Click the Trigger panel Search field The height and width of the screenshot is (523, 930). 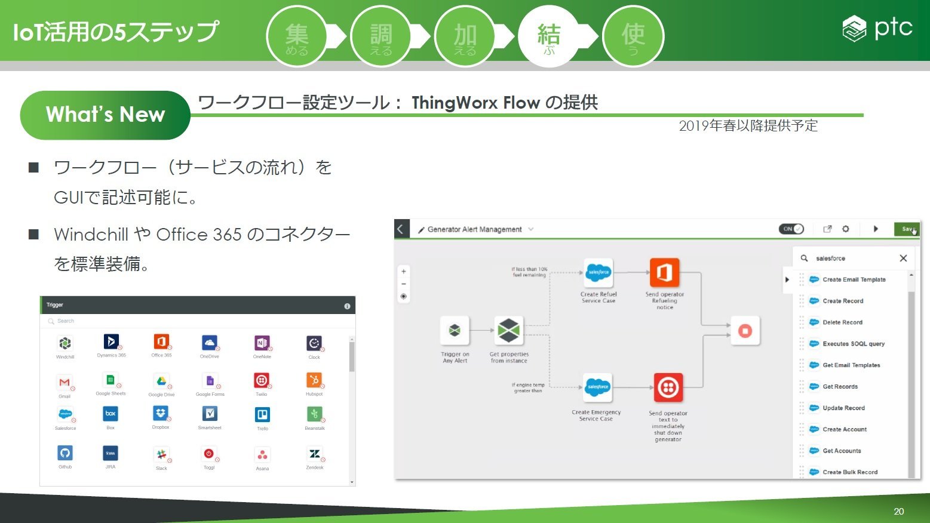point(197,321)
